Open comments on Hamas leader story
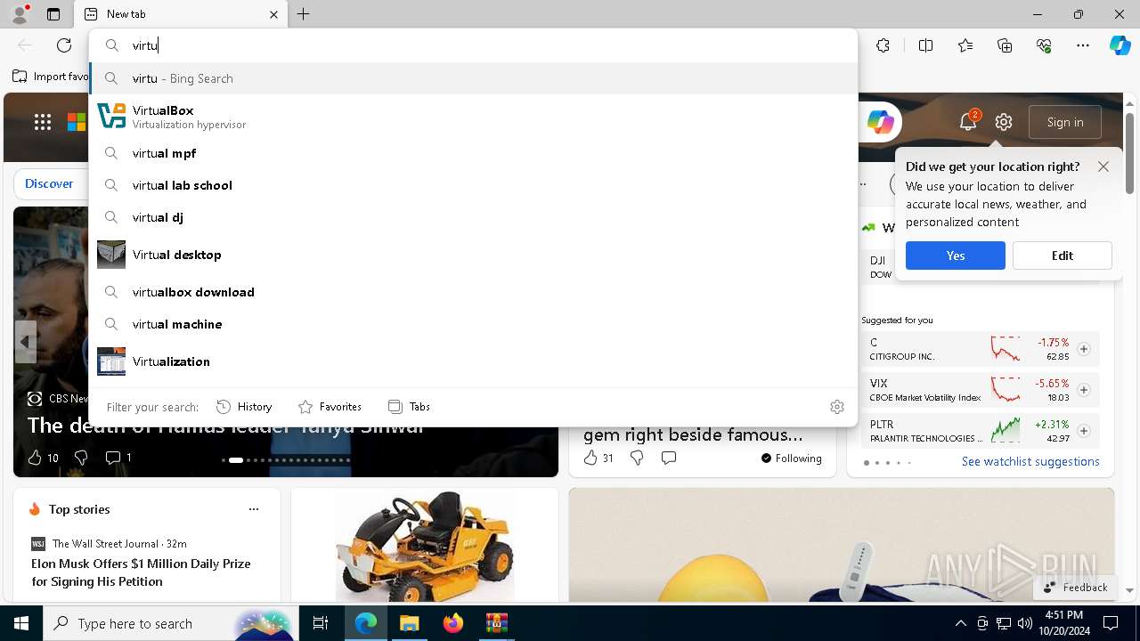The height and width of the screenshot is (641, 1140). pos(118,458)
